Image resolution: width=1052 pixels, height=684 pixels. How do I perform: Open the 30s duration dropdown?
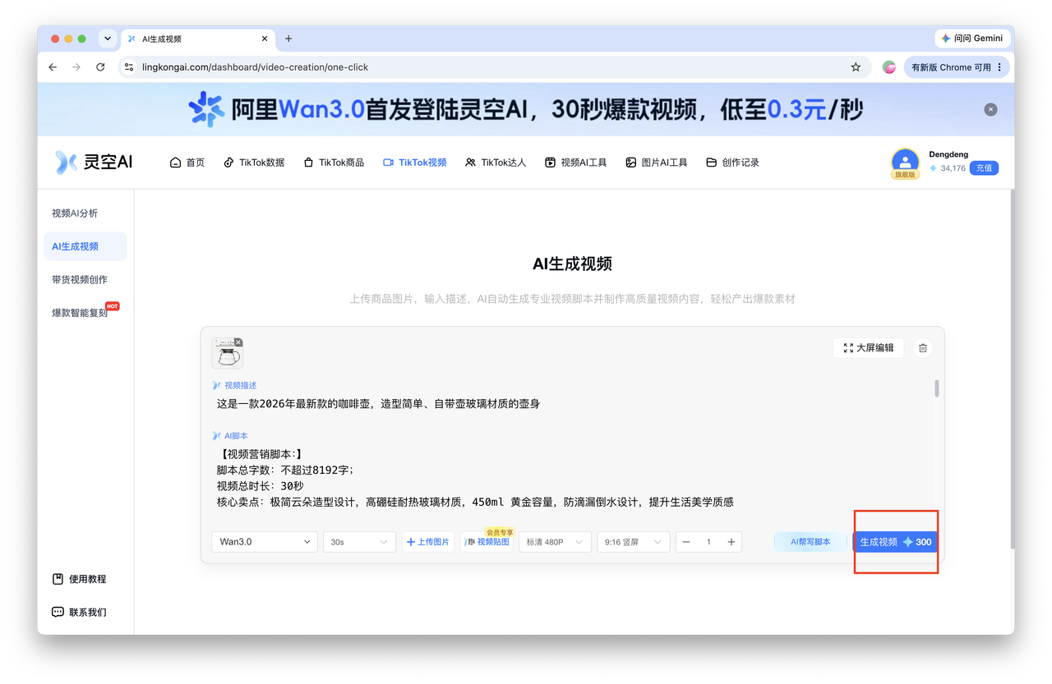(x=360, y=542)
